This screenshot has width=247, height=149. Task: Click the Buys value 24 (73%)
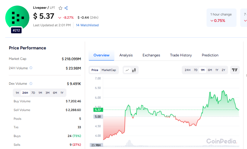(74, 136)
